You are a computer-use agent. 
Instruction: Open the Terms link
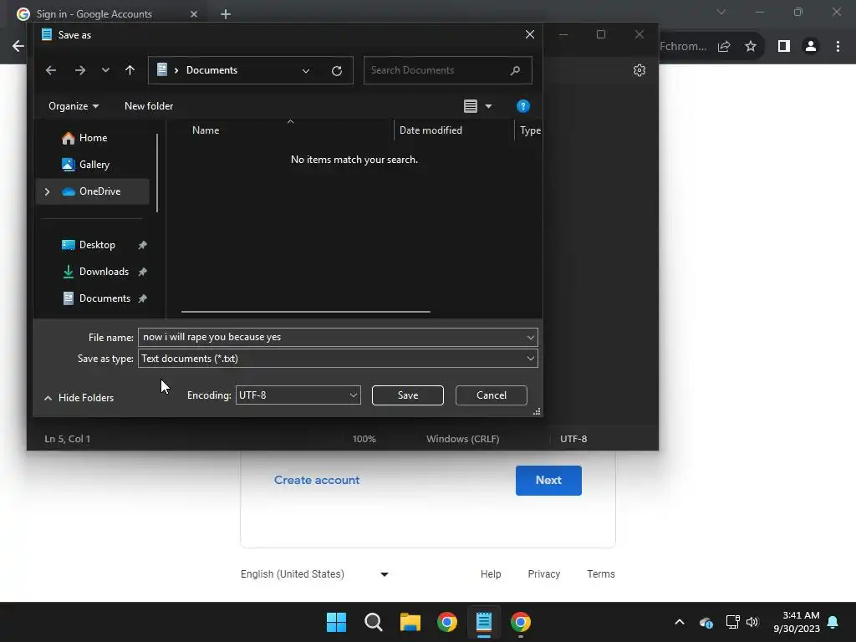coord(601,574)
